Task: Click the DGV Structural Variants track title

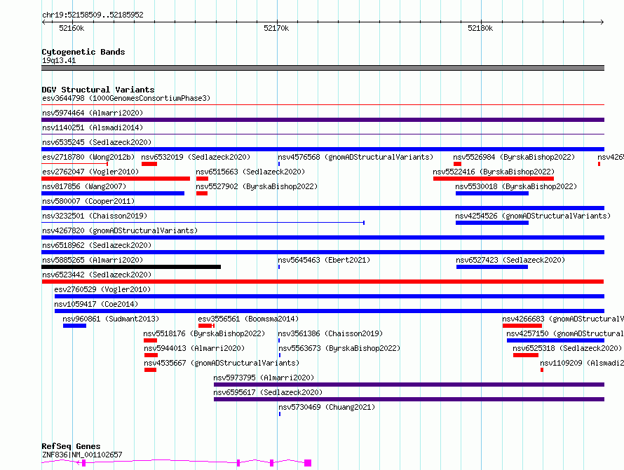Action: point(98,90)
